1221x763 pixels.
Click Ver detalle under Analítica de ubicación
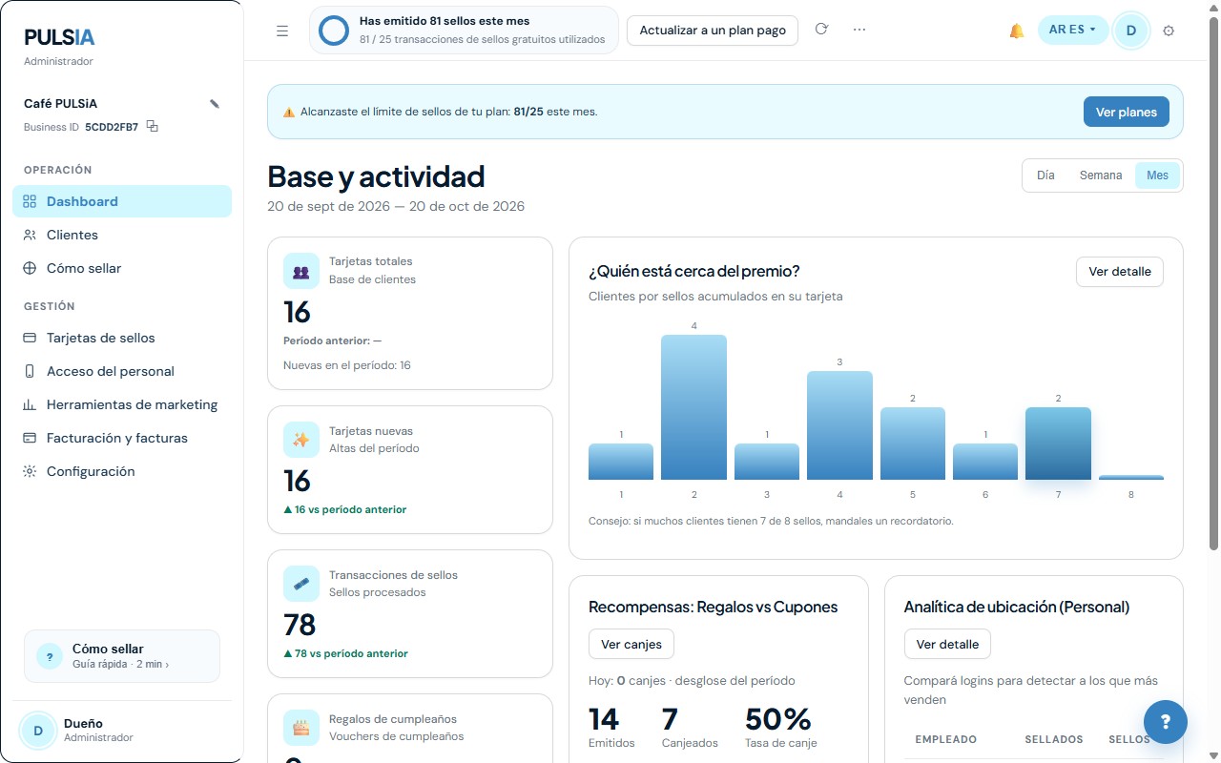pyautogui.click(x=947, y=645)
